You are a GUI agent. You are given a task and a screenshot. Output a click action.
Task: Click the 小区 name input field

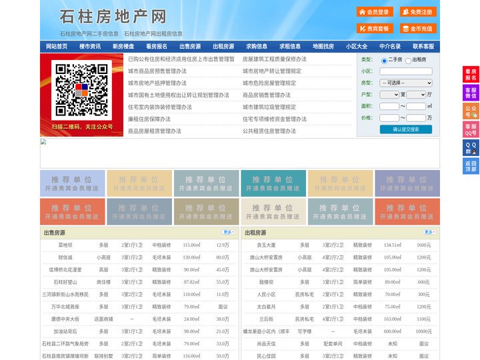click(x=406, y=71)
